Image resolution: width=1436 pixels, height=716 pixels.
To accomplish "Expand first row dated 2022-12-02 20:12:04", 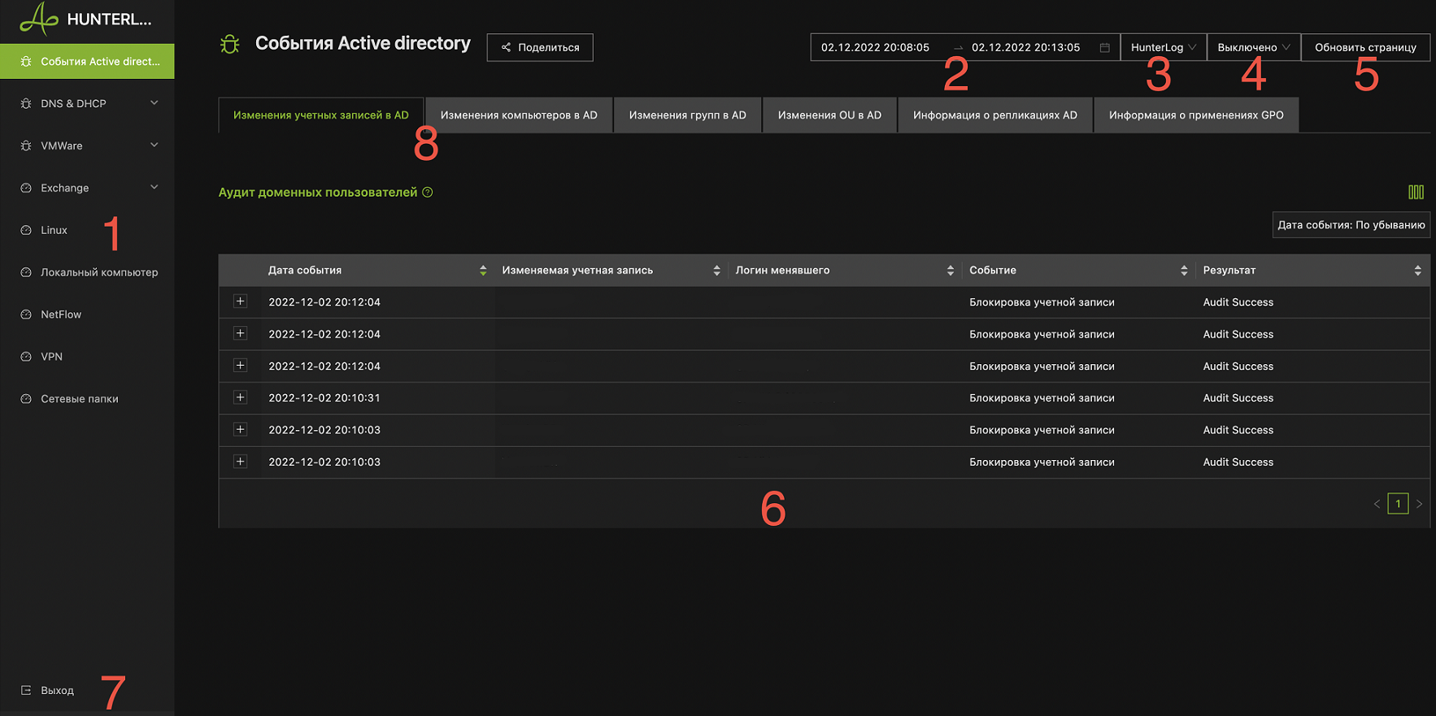I will pyautogui.click(x=240, y=302).
